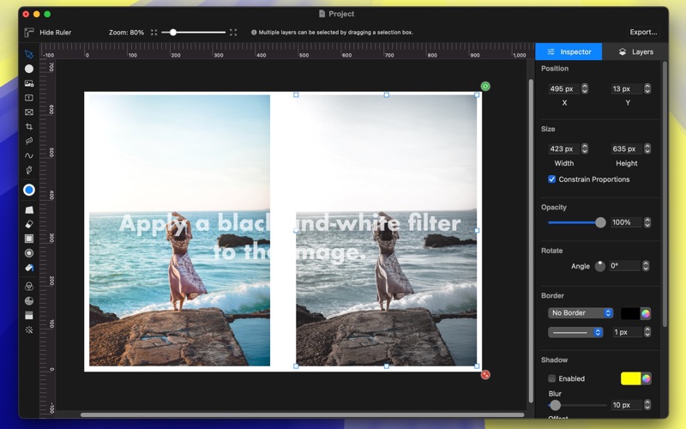Click the blue color circle in the toolbar
The image size is (686, 429).
[x=29, y=190]
